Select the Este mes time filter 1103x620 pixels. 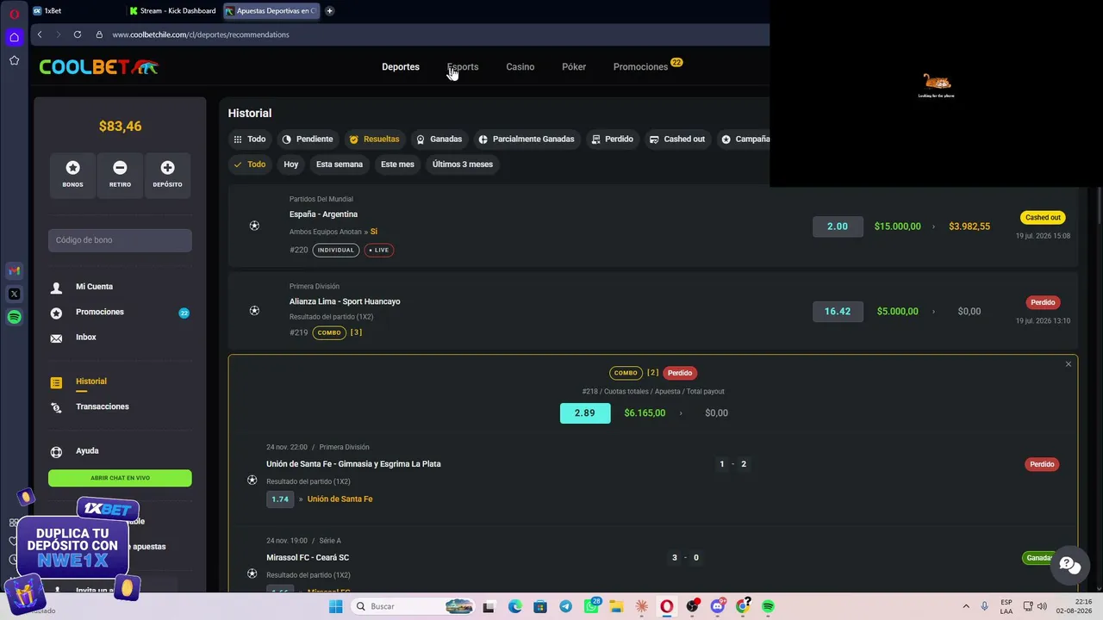[397, 164]
